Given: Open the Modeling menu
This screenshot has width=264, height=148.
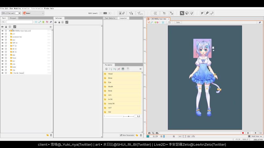Looking at the screenshot, I should pos(17,8).
